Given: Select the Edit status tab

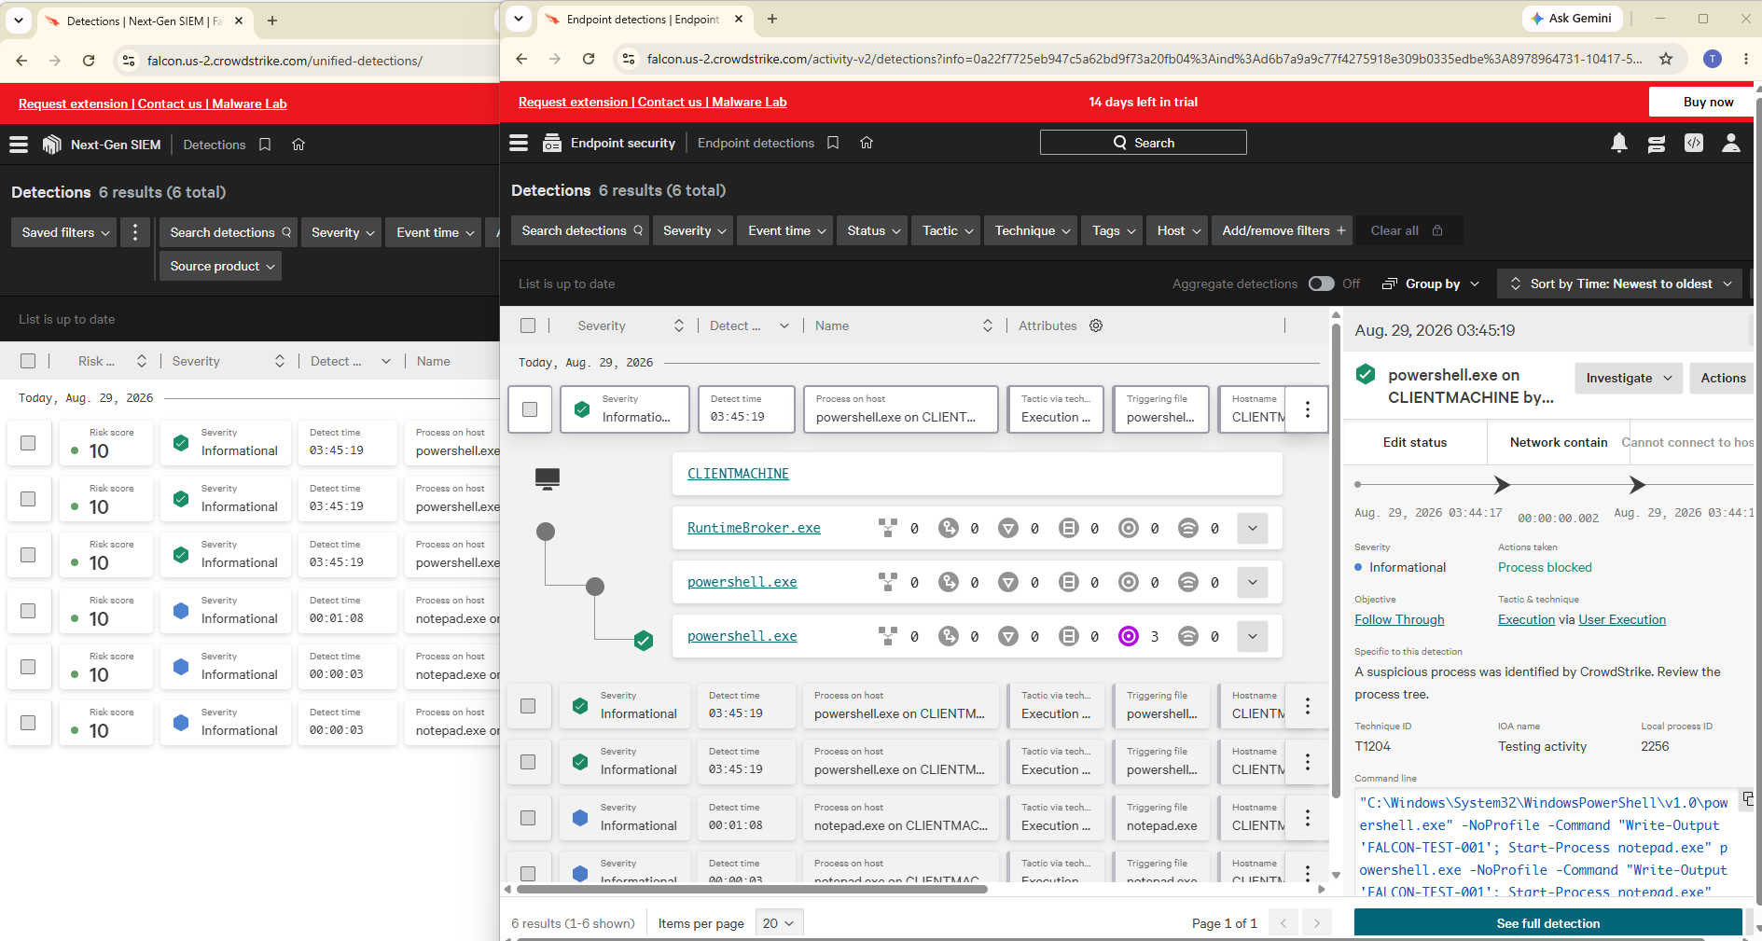Looking at the screenshot, I should (x=1414, y=442).
